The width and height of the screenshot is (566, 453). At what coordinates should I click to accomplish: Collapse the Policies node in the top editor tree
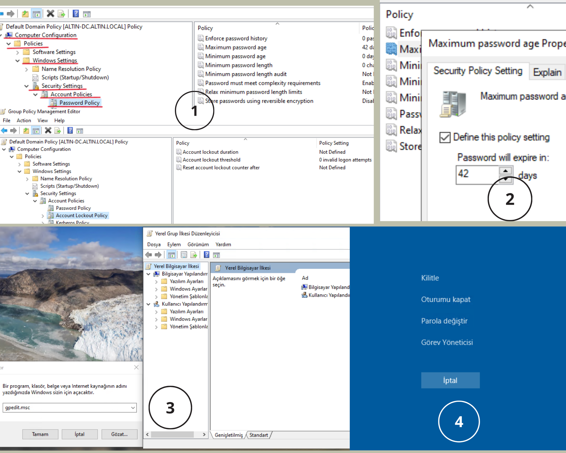point(9,44)
